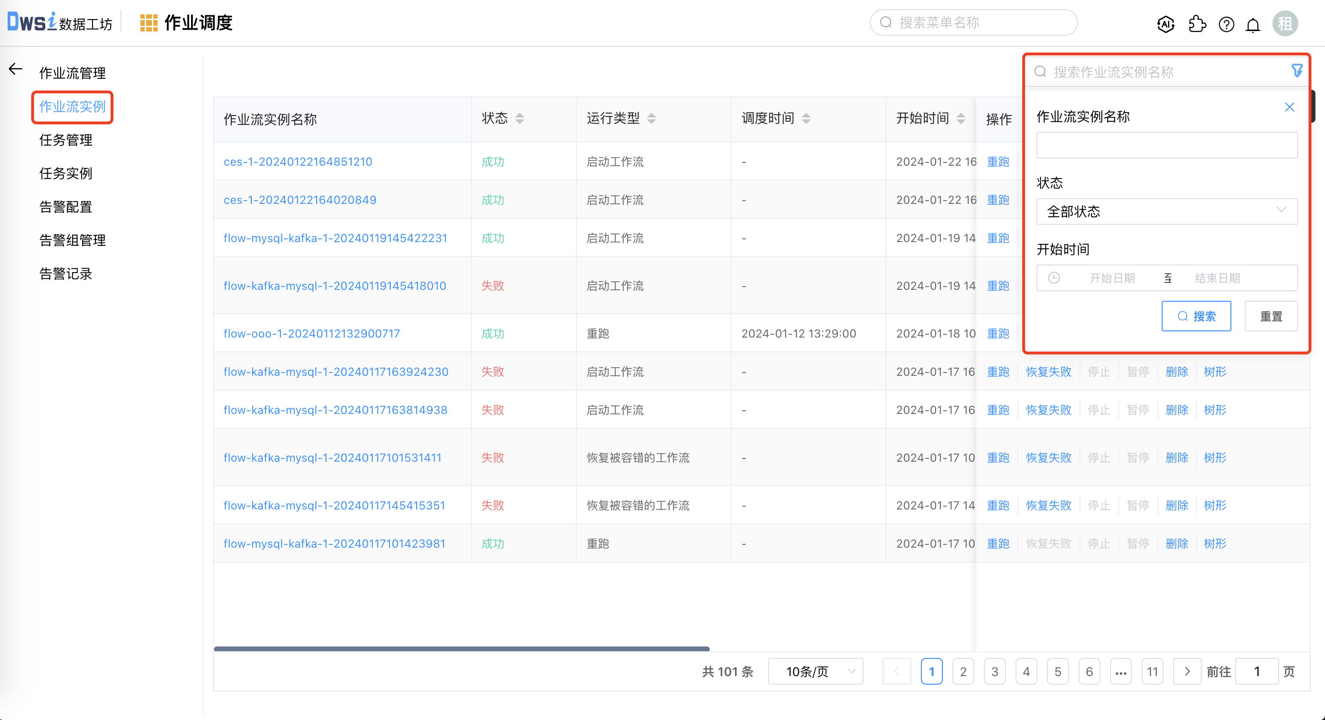This screenshot has height=720, width=1325.
Task: Click the clock icon in the date range field
Action: click(x=1055, y=278)
